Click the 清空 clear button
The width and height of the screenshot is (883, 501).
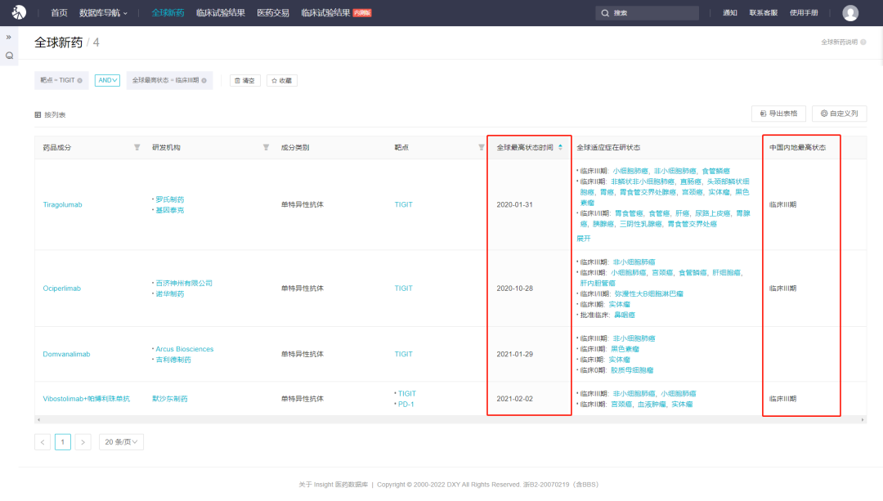(245, 80)
